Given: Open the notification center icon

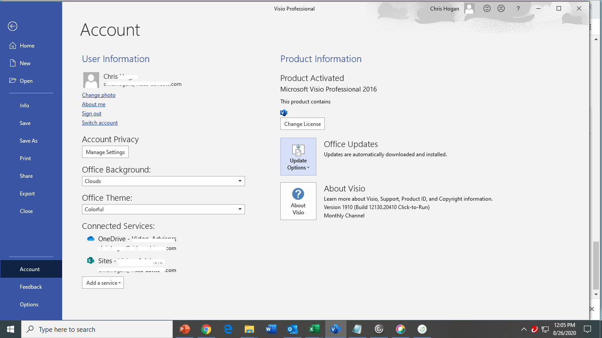Looking at the screenshot, I should pos(587,329).
